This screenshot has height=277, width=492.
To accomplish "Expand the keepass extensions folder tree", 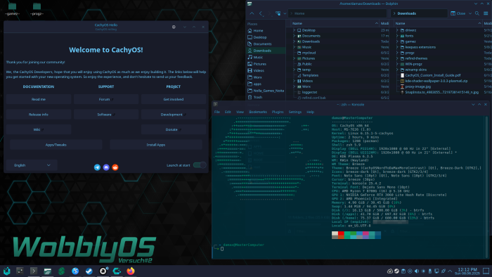I will pos(397,47).
